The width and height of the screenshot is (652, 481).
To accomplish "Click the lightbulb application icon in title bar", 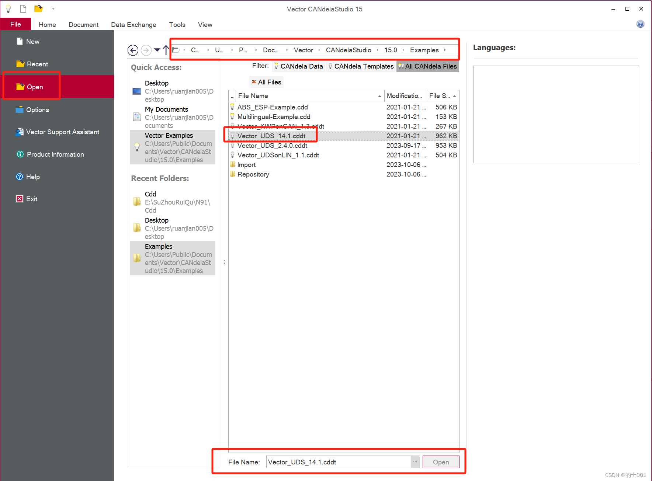I will [8, 9].
